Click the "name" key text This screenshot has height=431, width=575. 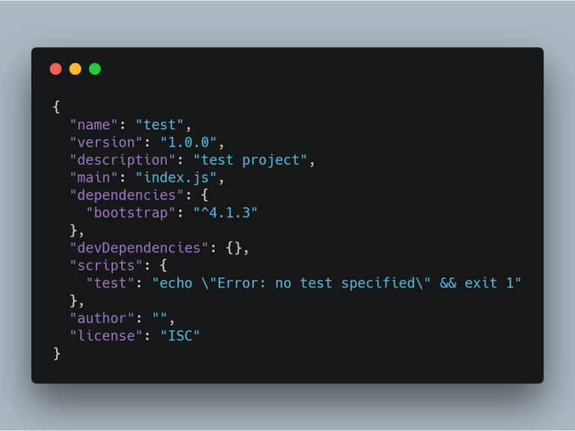click(94, 125)
